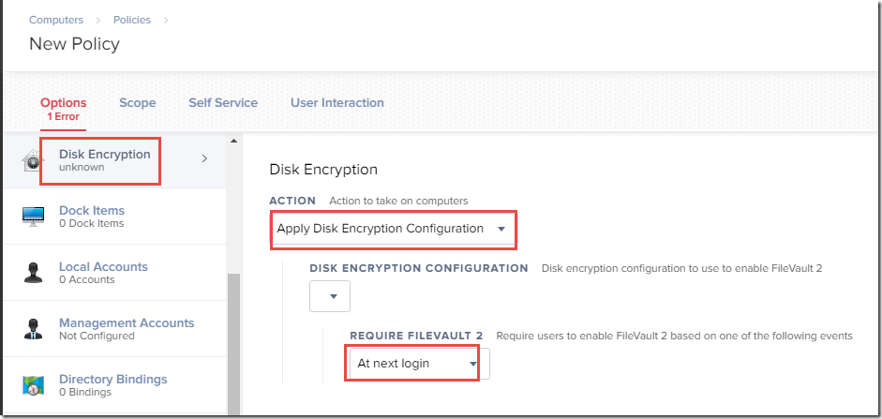Image resolution: width=882 pixels, height=419 pixels.
Task: Select Directory Bindings payload in sidebar
Action: click(114, 384)
